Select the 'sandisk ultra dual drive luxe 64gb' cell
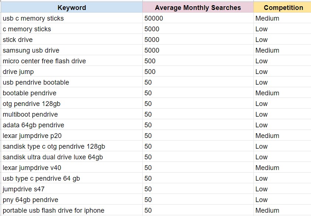This screenshot has width=311, height=216. click(x=53, y=157)
